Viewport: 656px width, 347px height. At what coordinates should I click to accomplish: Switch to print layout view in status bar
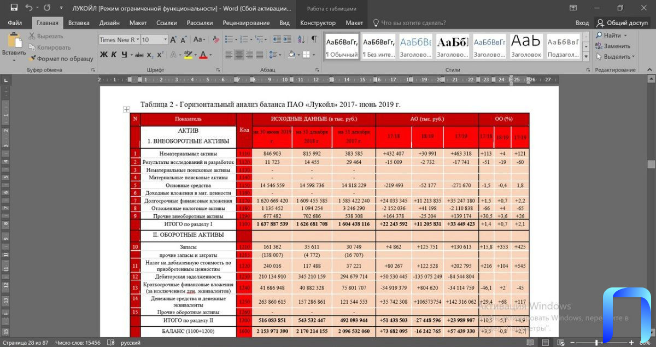coord(544,343)
